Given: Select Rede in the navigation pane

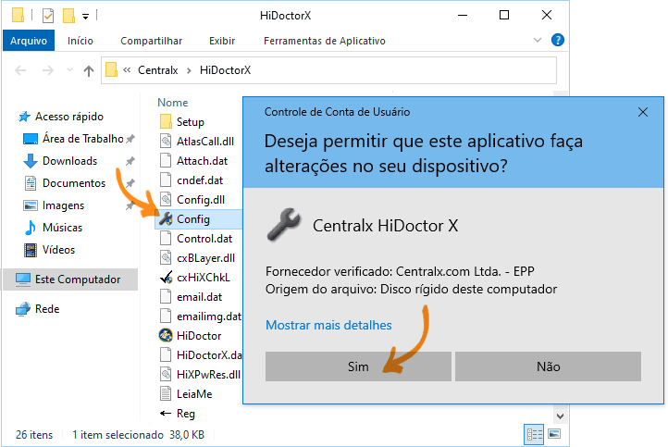Looking at the screenshot, I should pyautogui.click(x=47, y=309).
